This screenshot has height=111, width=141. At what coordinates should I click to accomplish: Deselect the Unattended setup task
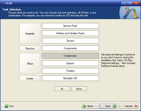pyautogui.click(x=70, y=56)
